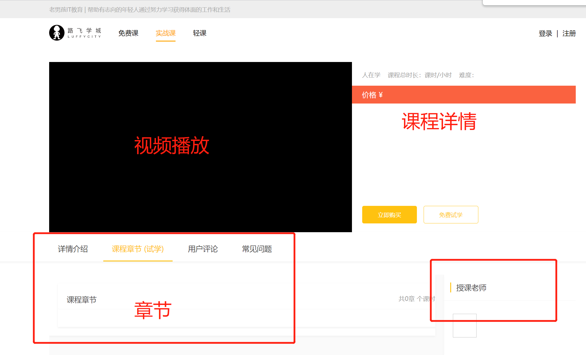Click the 授课老师 panel heading
The image size is (586, 355).
471,288
